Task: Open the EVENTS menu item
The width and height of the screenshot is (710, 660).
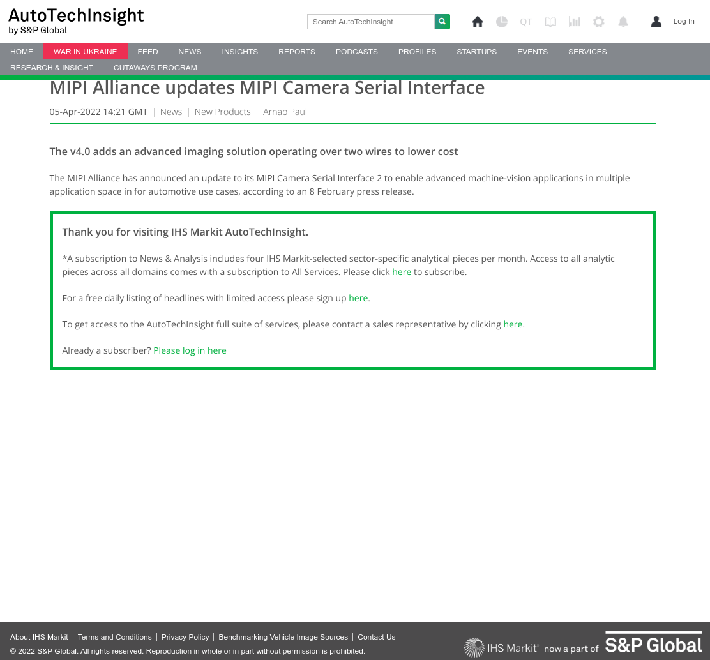Action: click(532, 52)
